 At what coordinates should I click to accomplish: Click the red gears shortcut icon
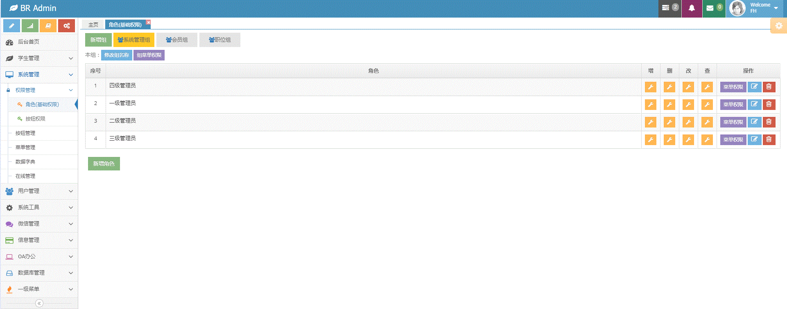66,26
